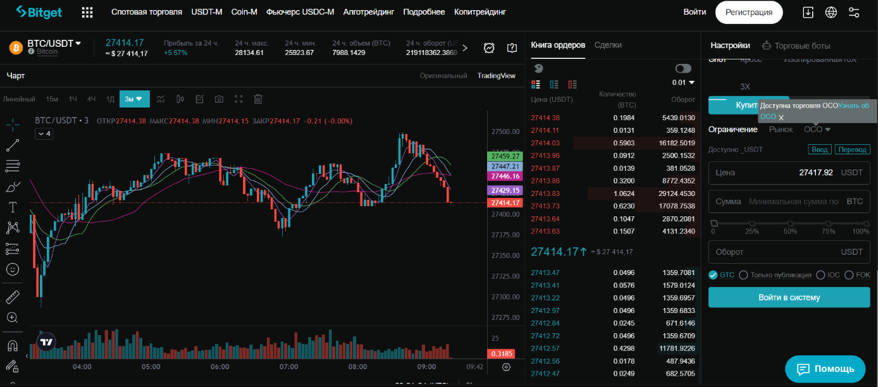Switch to the Сделки tab

608,45
